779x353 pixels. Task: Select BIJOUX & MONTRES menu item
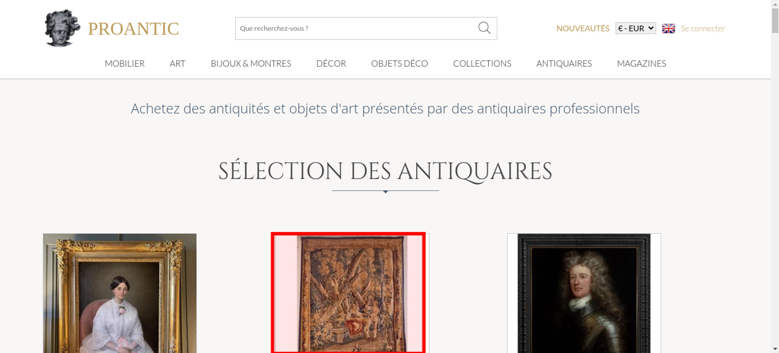click(251, 63)
